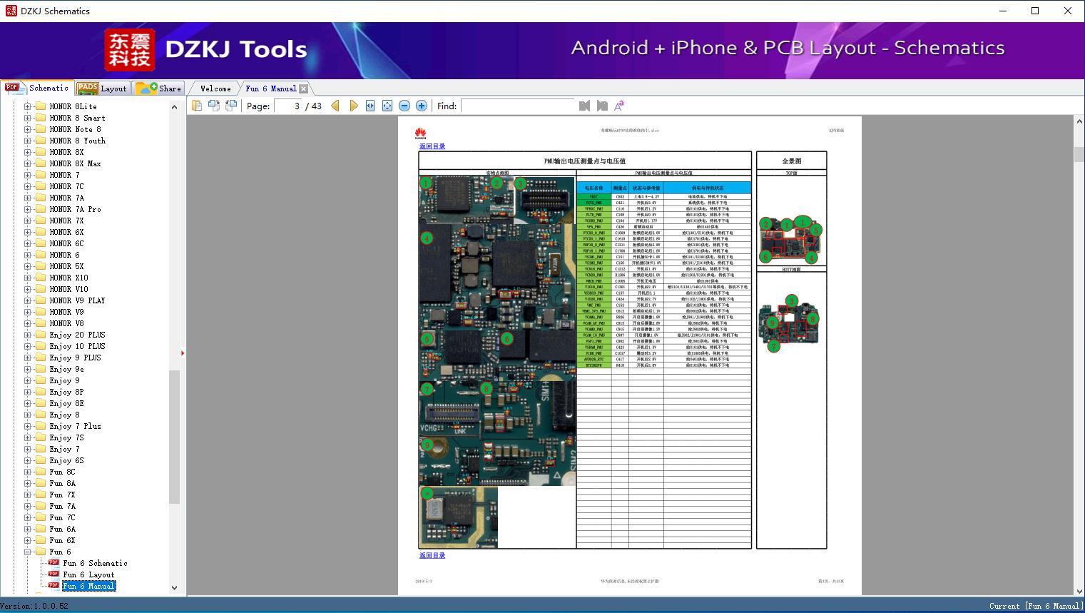This screenshot has height=613, width=1085.
Task: Click the fit width icon
Action: 370,106
